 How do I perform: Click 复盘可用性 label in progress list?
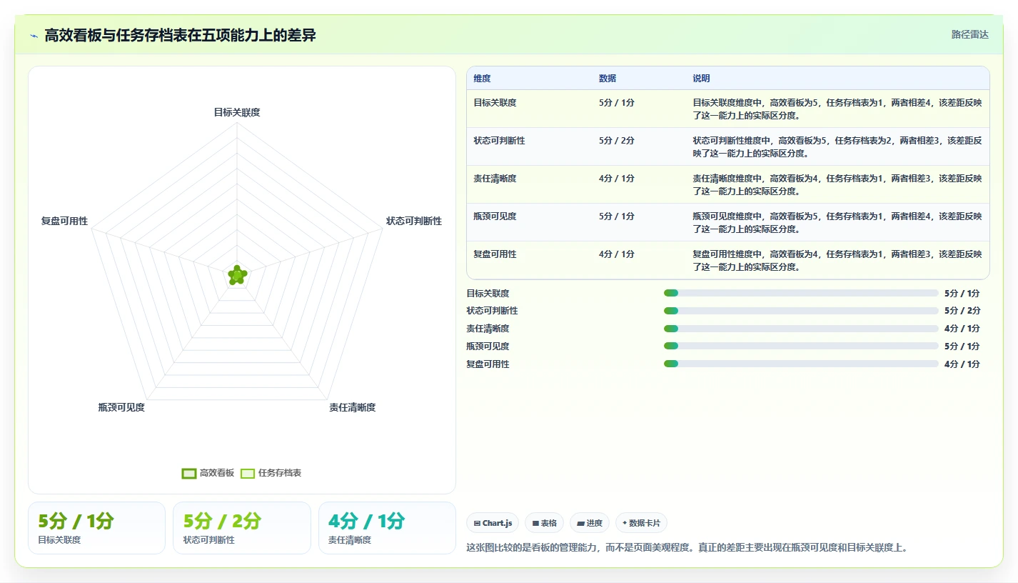[x=488, y=364]
